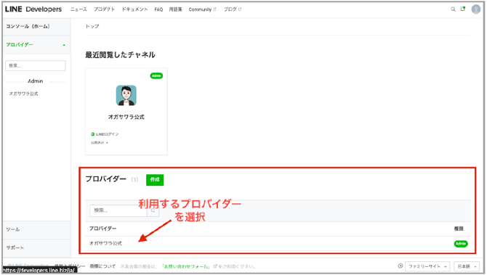
Task: Open the ドキュメント menu
Action: click(x=134, y=9)
